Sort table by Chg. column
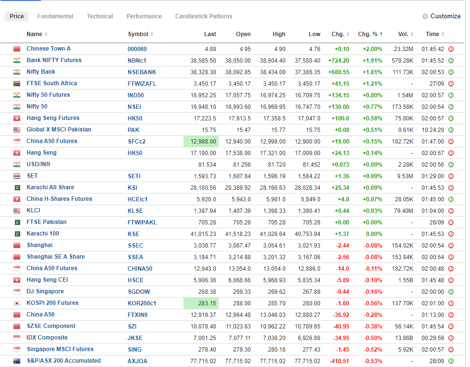The height and width of the screenshot is (367, 470). click(340, 34)
